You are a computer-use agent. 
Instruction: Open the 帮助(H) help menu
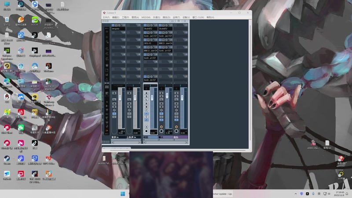pyautogui.click(x=210, y=17)
